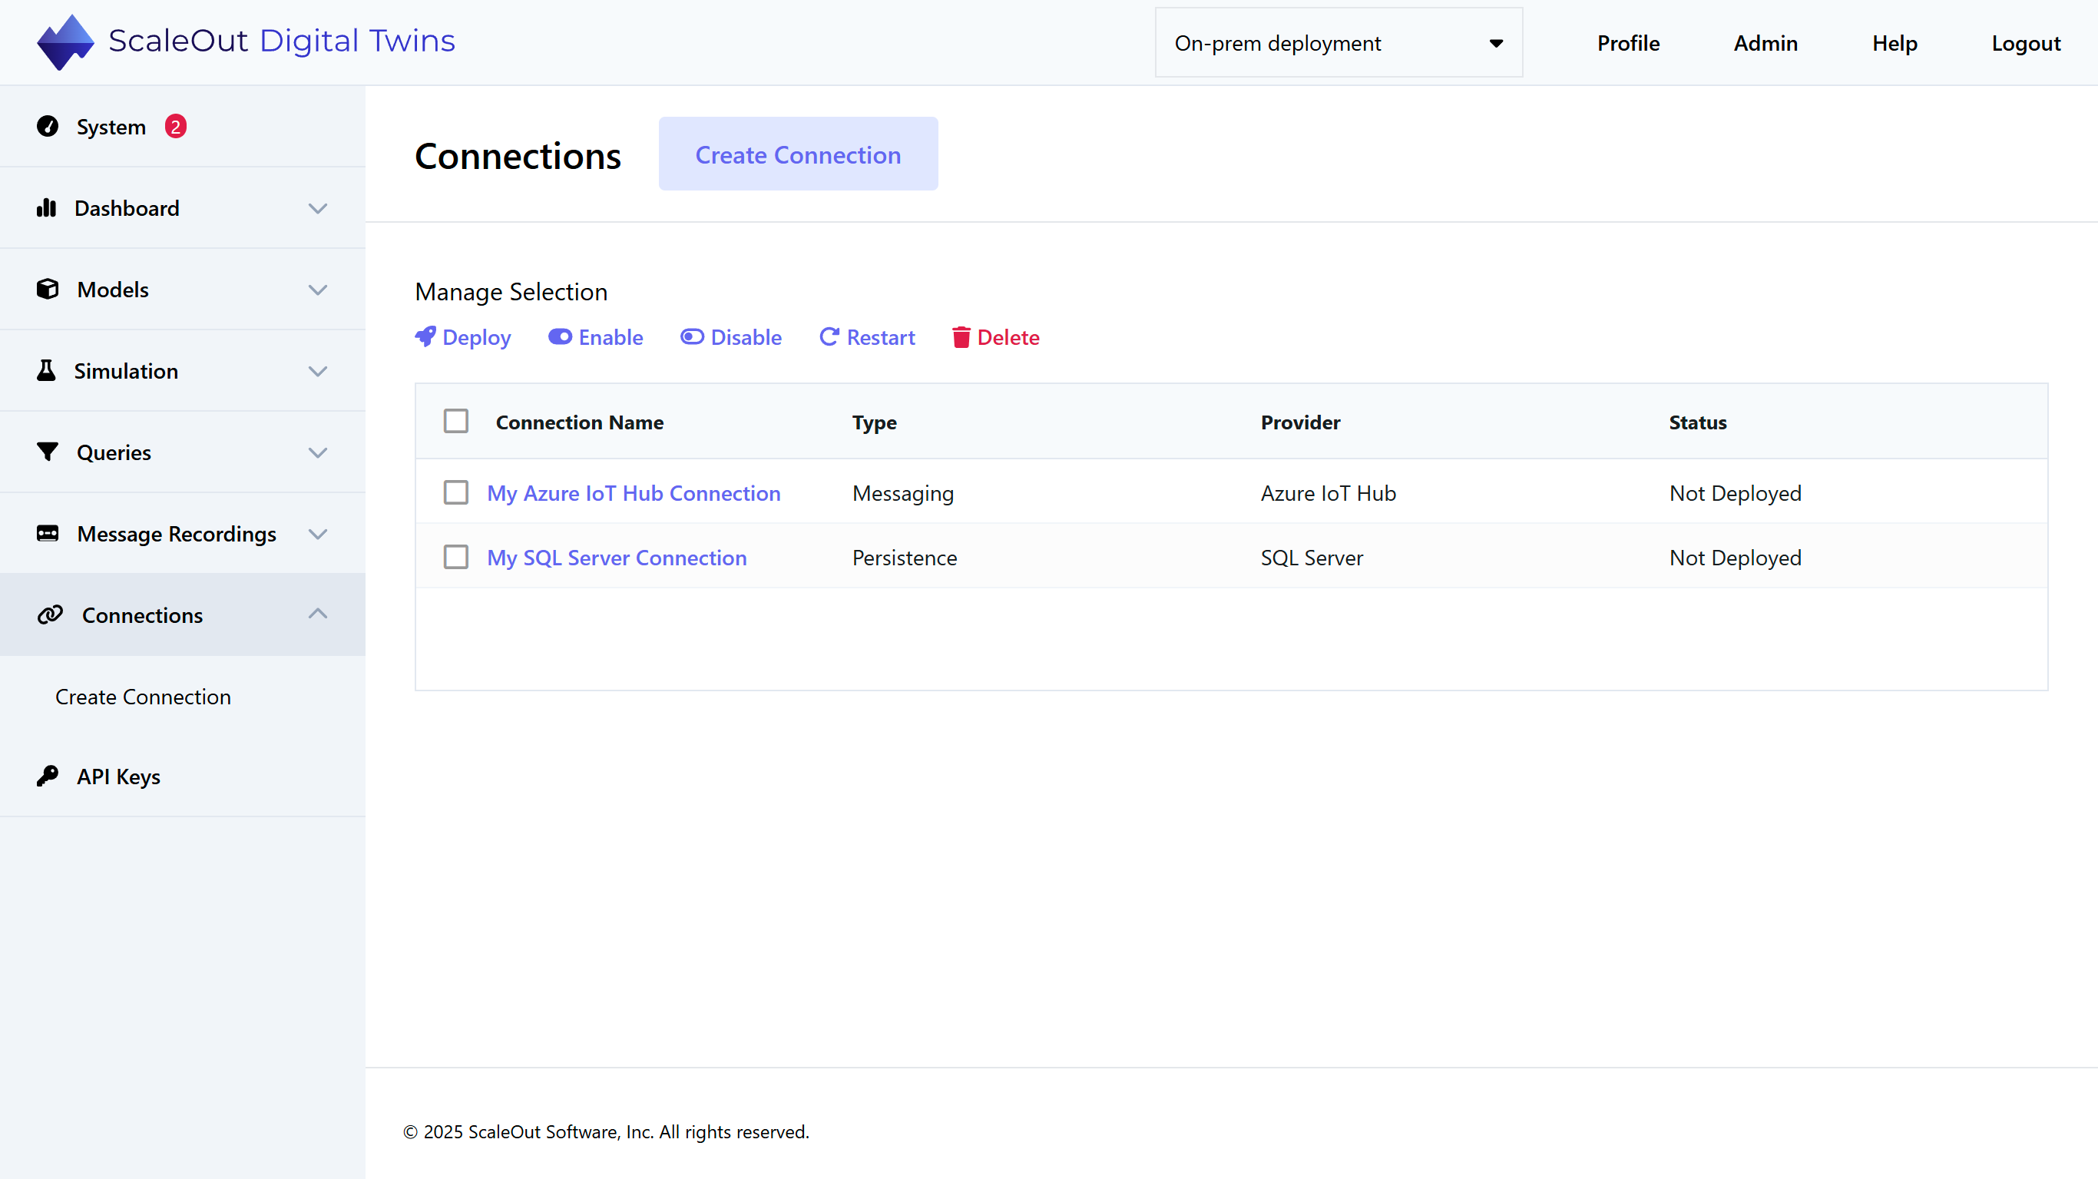This screenshot has width=2098, height=1179.
Task: Click the Models sidebar label
Action: 113,290
